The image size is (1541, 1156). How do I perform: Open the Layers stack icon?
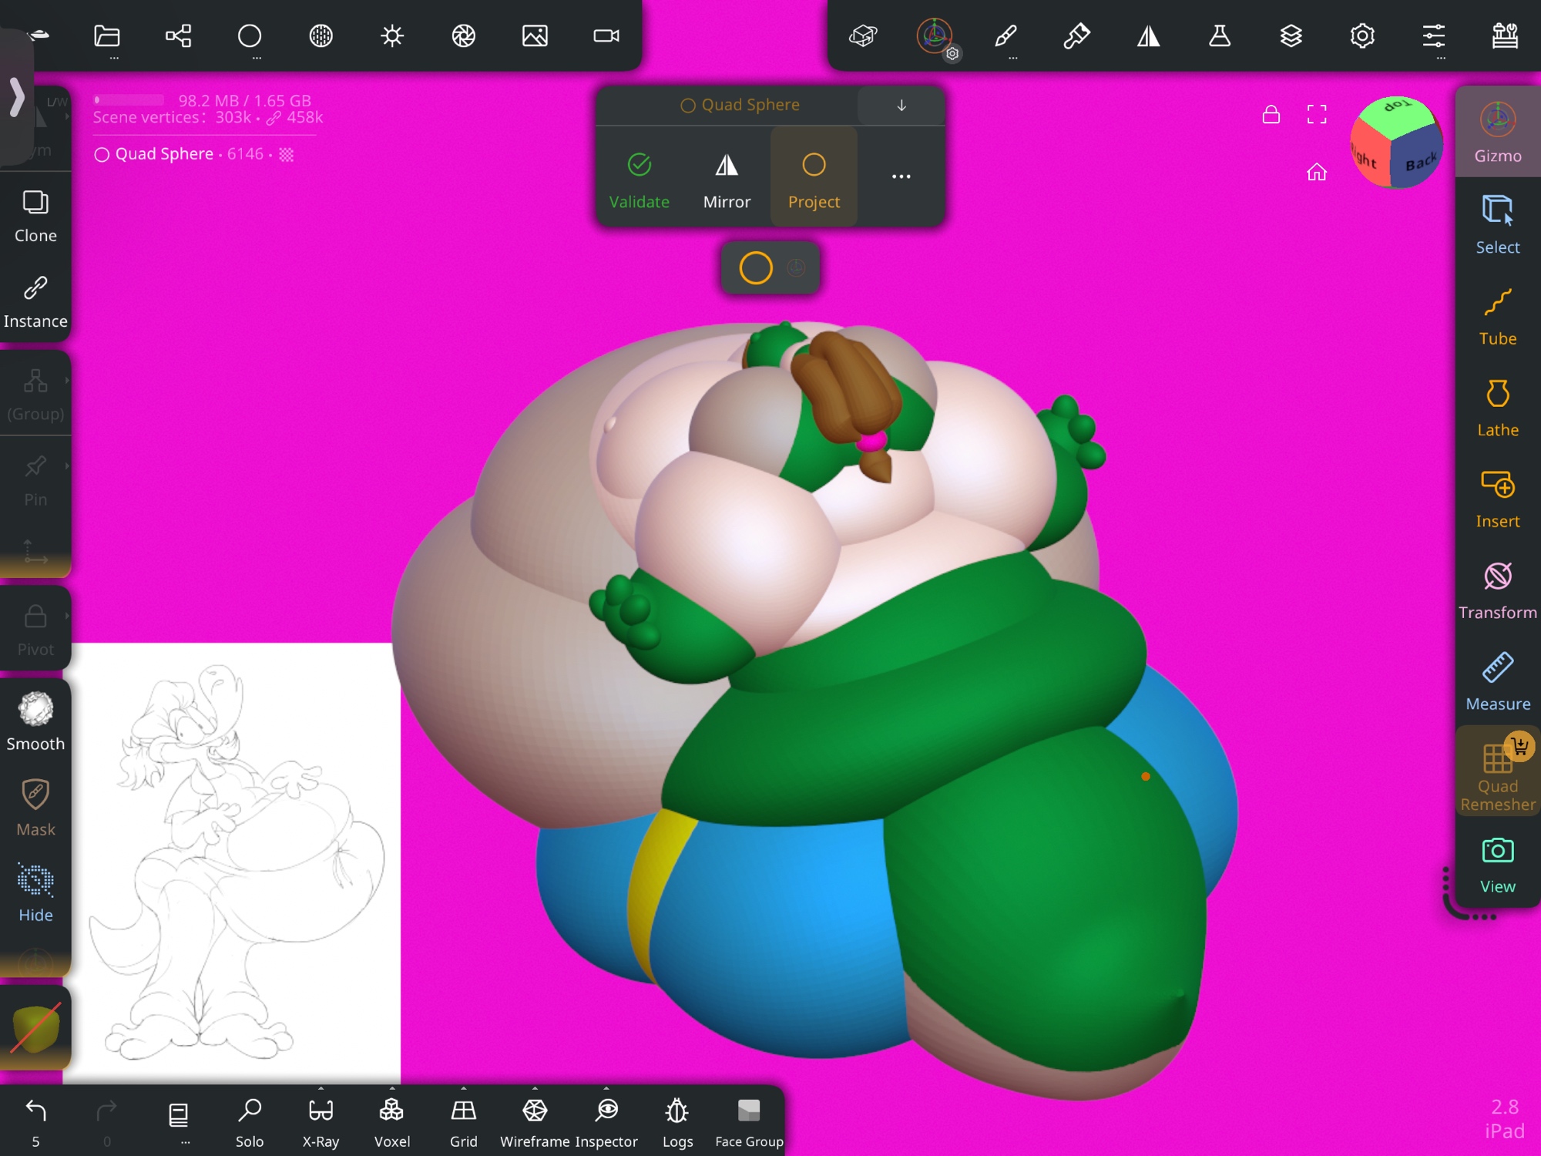pyautogui.click(x=1291, y=36)
